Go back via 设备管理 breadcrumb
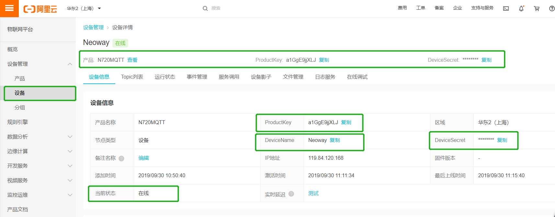This screenshot has width=555, height=217. click(x=93, y=27)
